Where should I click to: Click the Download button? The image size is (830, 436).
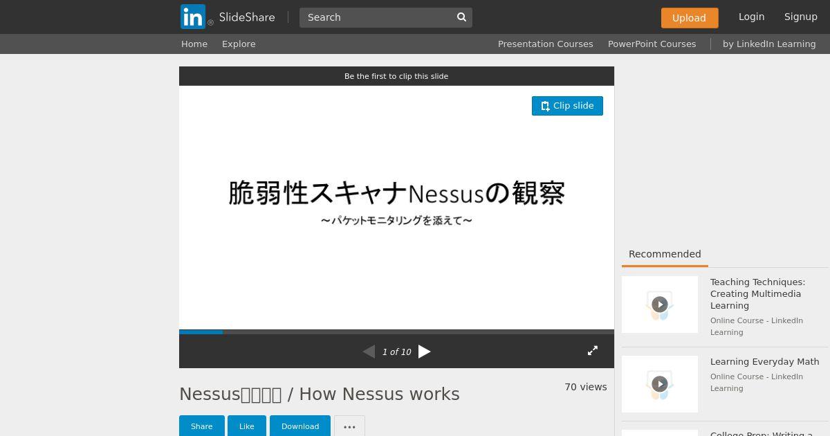[300, 426]
